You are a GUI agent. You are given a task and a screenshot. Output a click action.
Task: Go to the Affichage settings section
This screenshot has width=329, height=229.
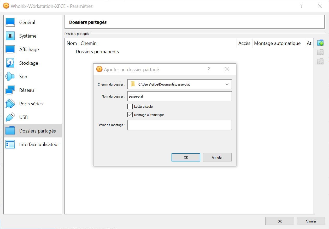pos(33,50)
